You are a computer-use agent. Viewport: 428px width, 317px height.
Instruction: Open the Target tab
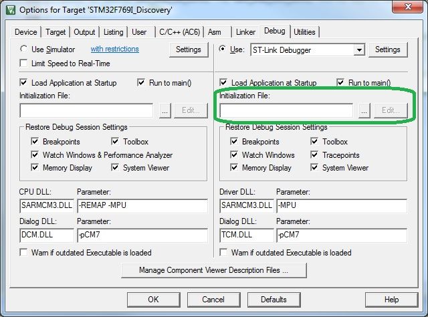point(56,32)
